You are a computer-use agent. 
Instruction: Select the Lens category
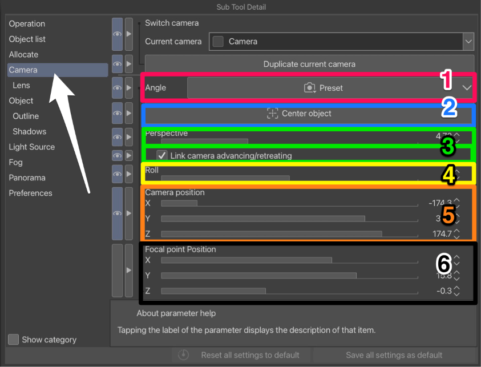[x=21, y=85]
